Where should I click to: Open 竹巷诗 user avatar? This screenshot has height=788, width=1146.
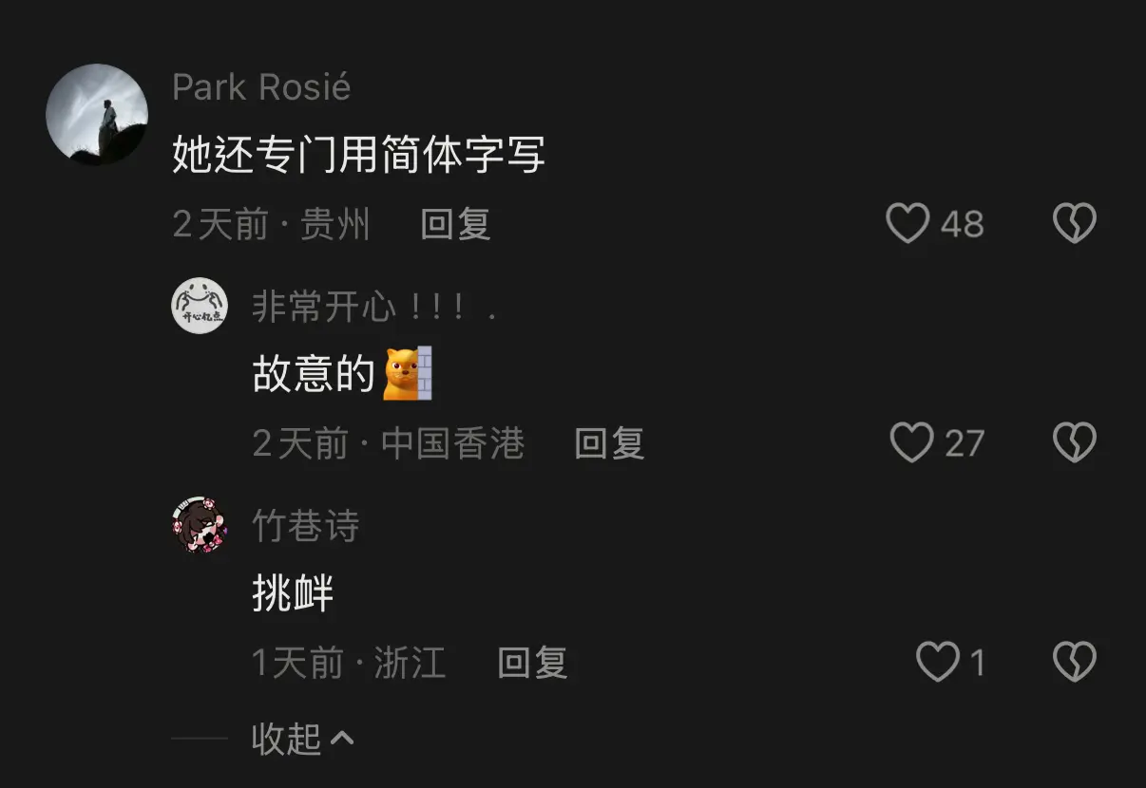point(200,525)
